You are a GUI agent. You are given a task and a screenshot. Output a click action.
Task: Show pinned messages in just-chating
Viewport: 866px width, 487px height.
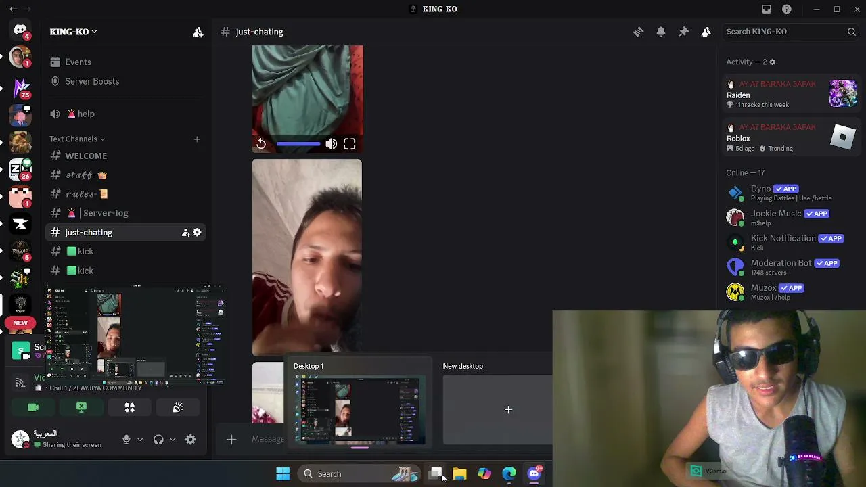(x=683, y=32)
